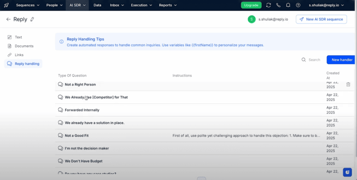Click the Type Of Question column header
This screenshot has height=180, width=357.
click(72, 76)
